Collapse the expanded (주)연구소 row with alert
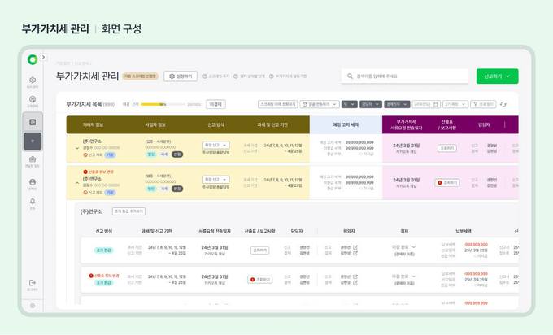553x335 pixels. point(77,183)
